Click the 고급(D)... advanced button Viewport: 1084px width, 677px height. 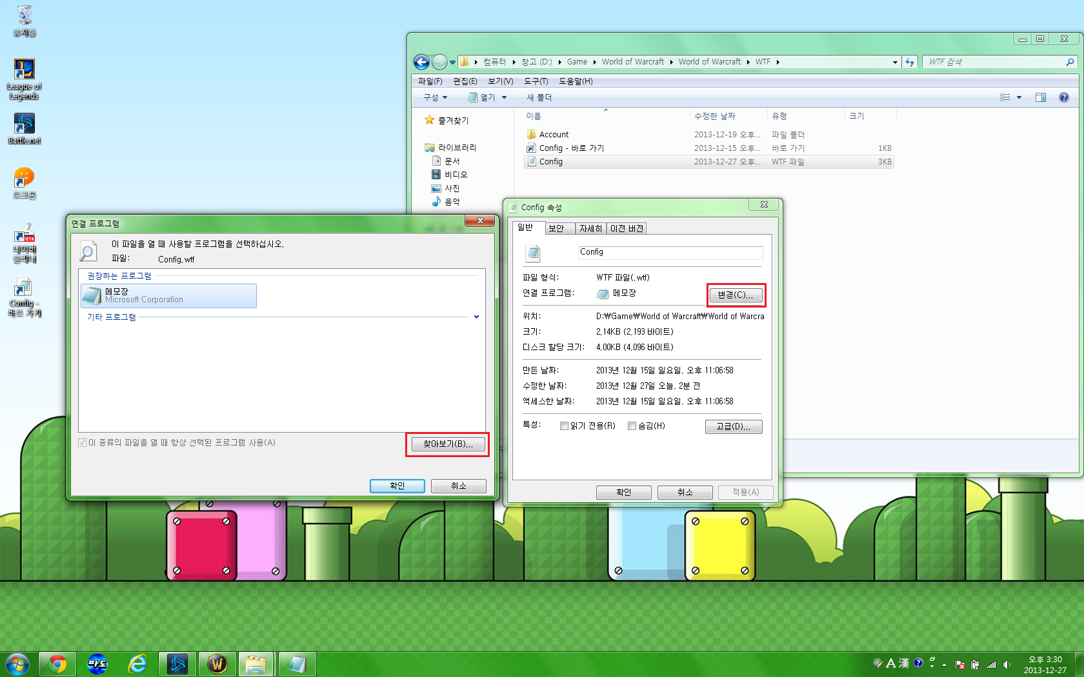point(734,426)
